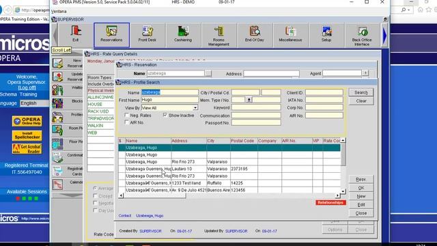Viewport: 437px width, 246px height.
Task: Open the Language dropdown on the web page
Action: 35,103
